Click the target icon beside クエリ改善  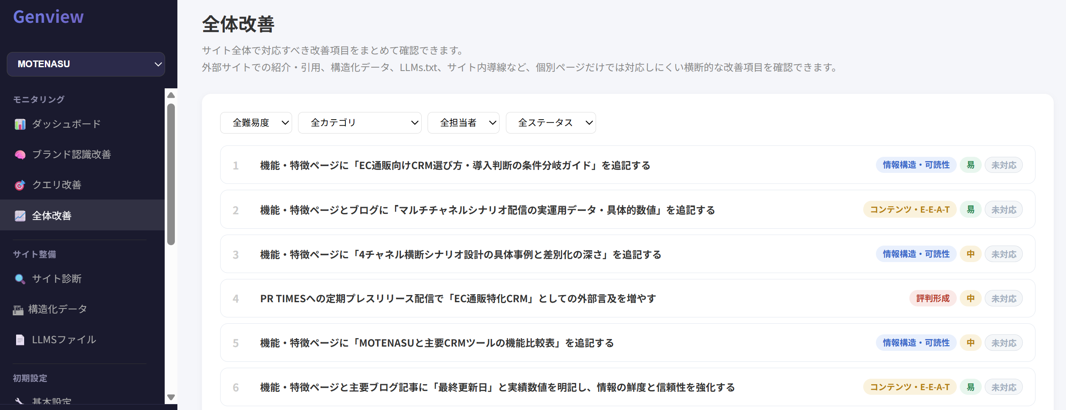[20, 185]
